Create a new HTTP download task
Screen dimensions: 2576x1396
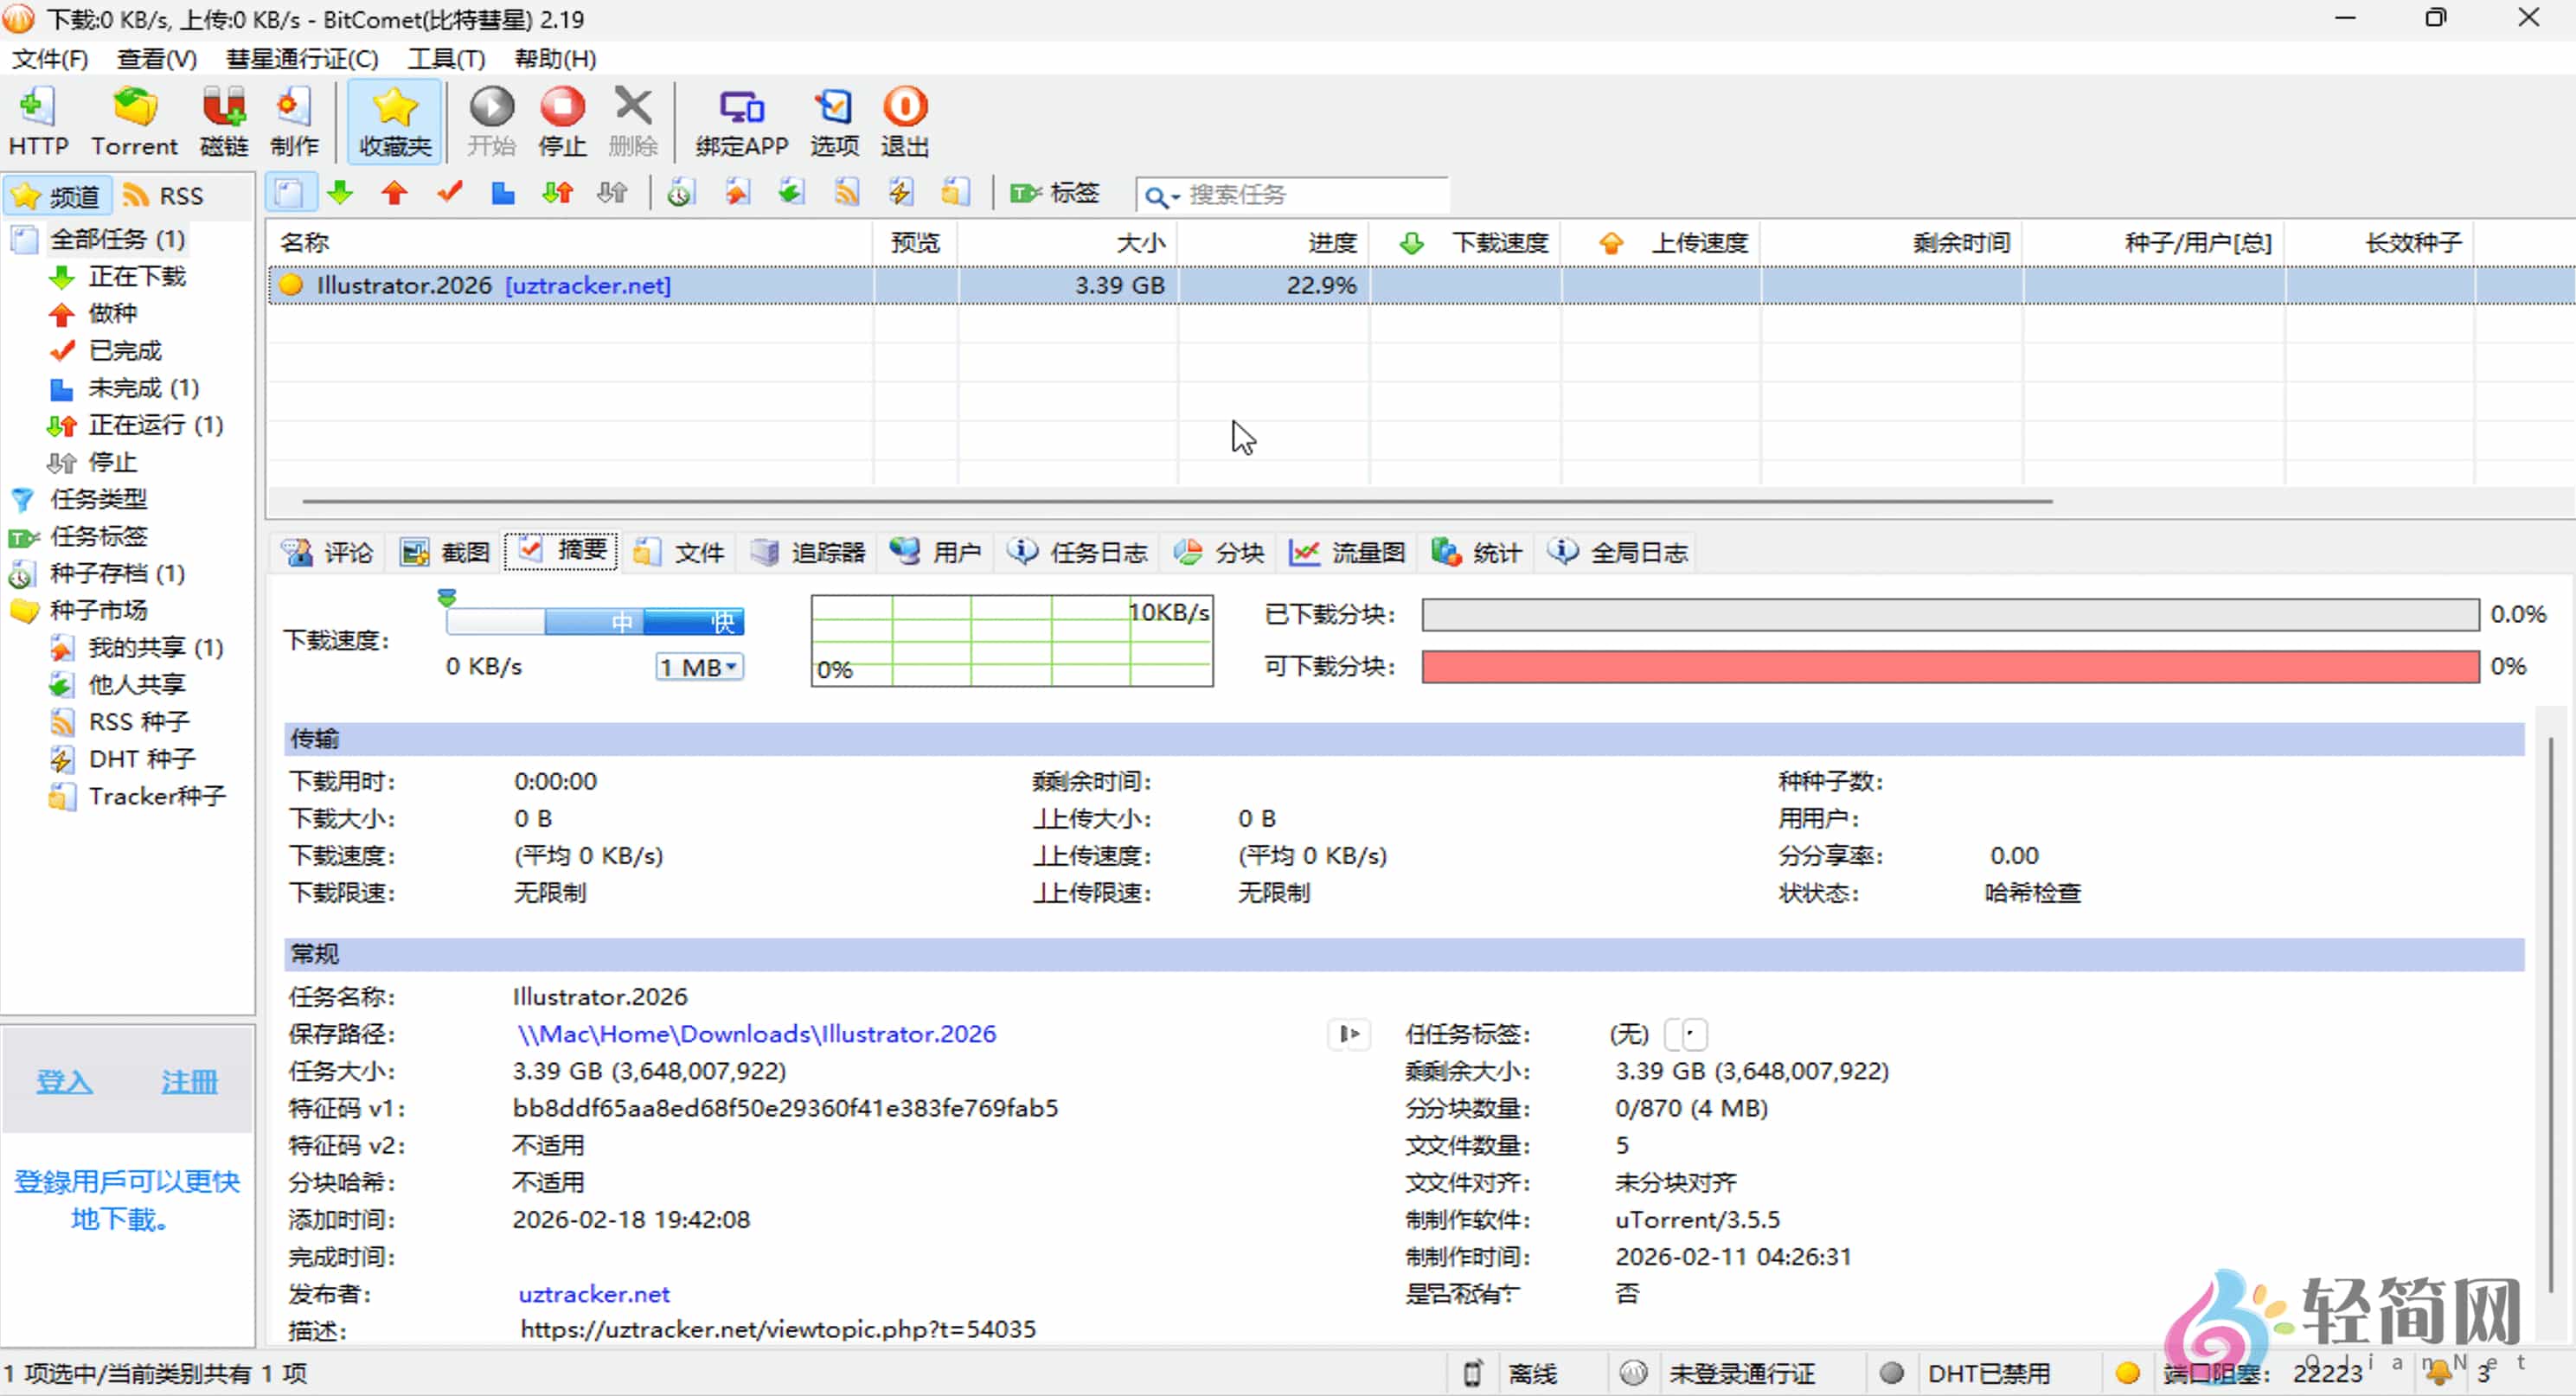[x=39, y=120]
